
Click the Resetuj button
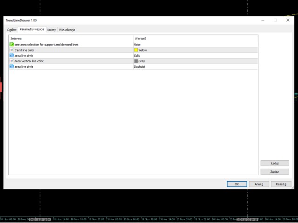[281, 184]
